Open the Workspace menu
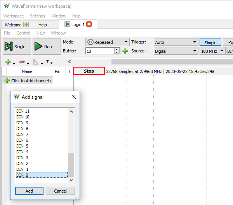 click(14, 16)
